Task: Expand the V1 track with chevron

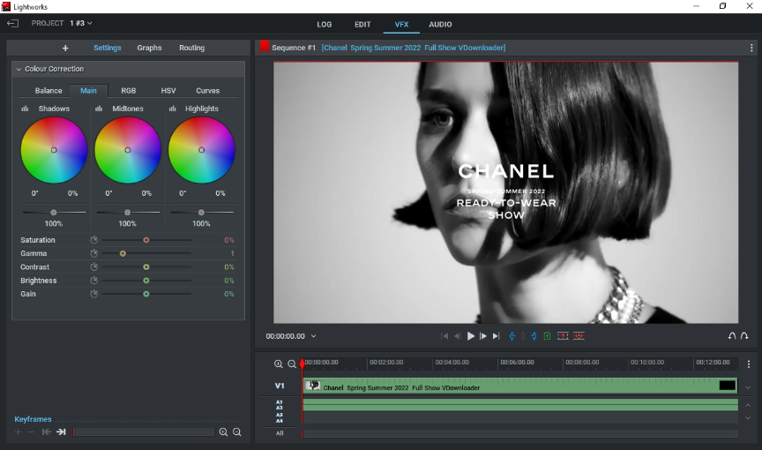Action: click(x=748, y=387)
